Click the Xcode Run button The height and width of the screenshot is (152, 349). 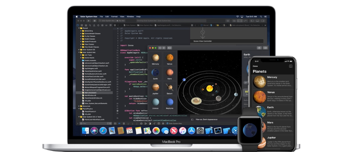point(89,21)
